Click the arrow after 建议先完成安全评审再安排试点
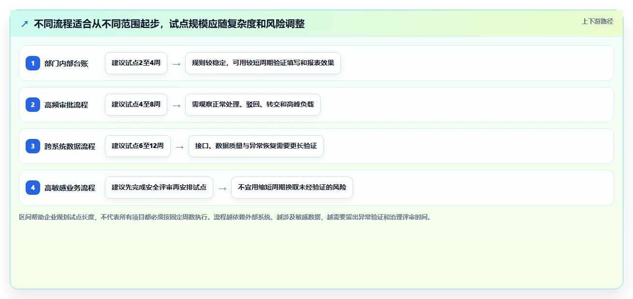Image resolution: width=633 pixels, height=299 pixels. [x=222, y=188]
